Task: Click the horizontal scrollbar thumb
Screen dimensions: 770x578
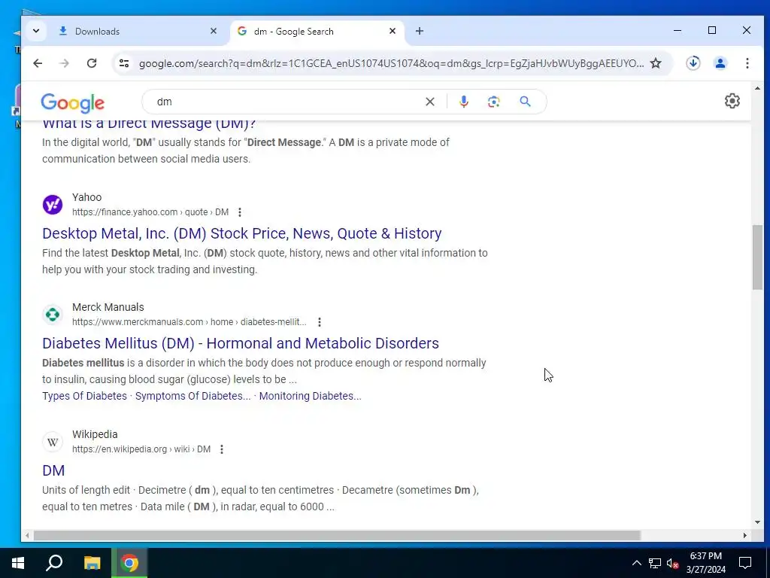Action: tap(337, 535)
